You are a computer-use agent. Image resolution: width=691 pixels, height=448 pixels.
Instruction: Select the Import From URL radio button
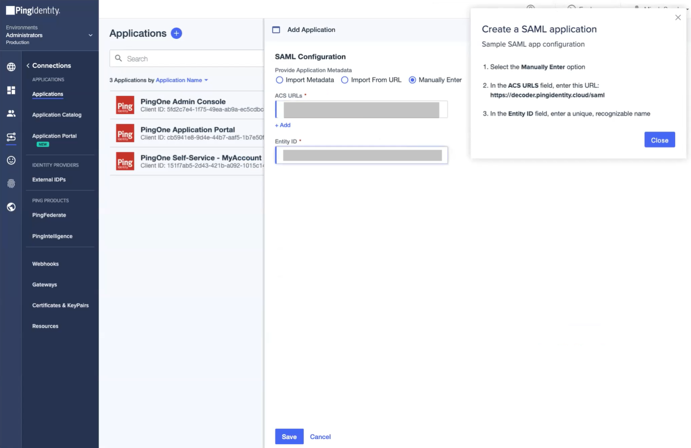(345, 80)
